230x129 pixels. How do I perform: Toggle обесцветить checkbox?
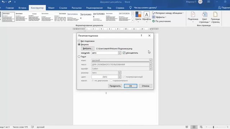click(x=124, y=53)
